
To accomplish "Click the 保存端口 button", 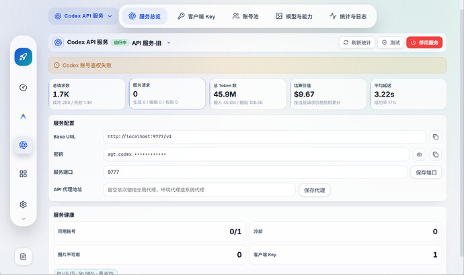I will [x=426, y=172].
